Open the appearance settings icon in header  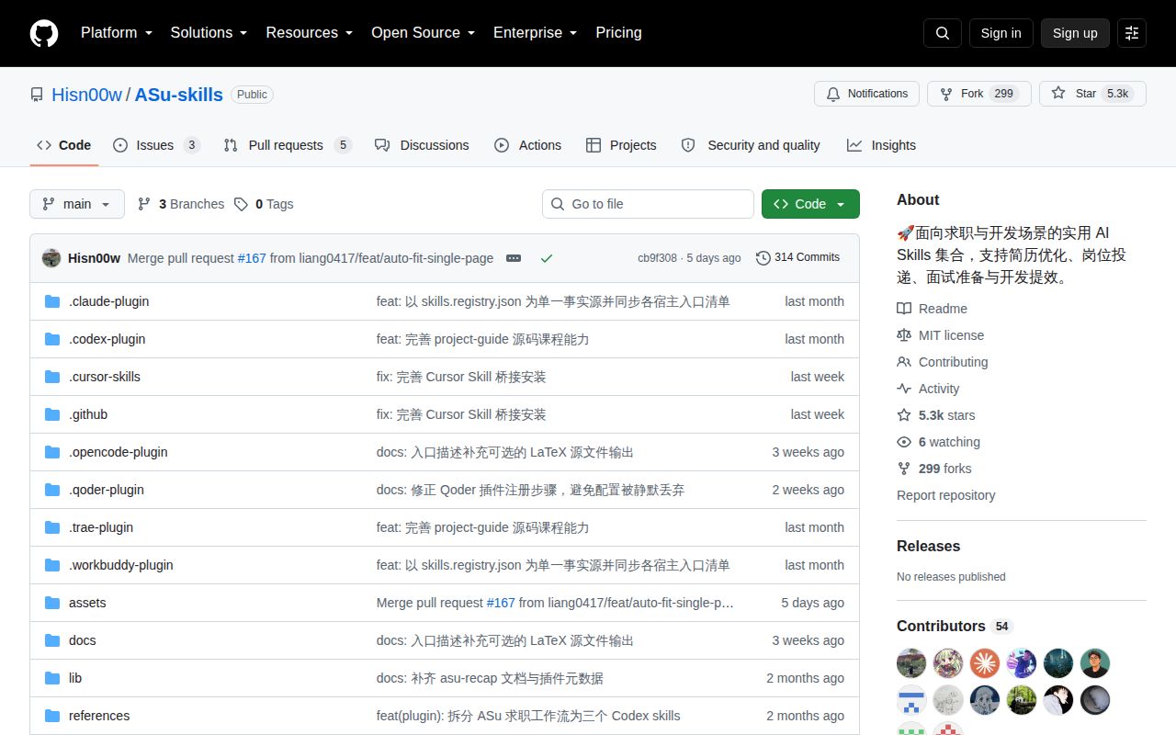1132,33
